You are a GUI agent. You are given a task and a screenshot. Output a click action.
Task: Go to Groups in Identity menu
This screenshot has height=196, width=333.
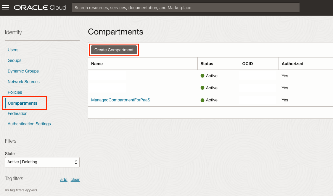(x=15, y=60)
